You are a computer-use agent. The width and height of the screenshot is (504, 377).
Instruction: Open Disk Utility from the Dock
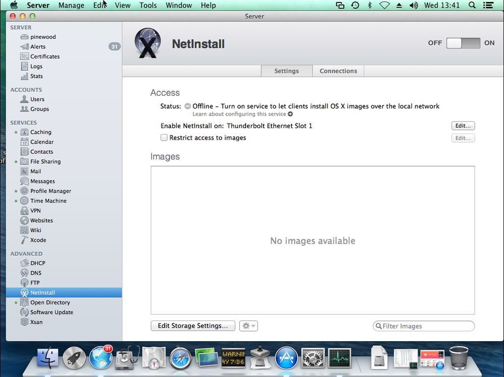click(x=128, y=358)
